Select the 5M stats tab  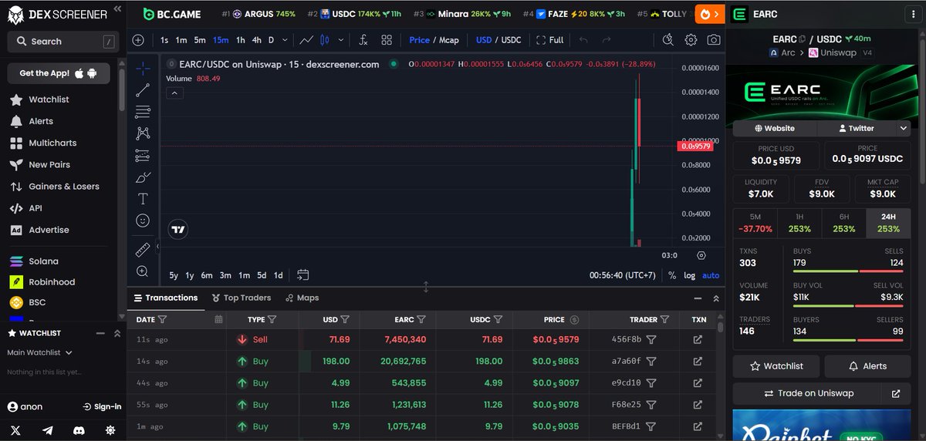pos(755,223)
